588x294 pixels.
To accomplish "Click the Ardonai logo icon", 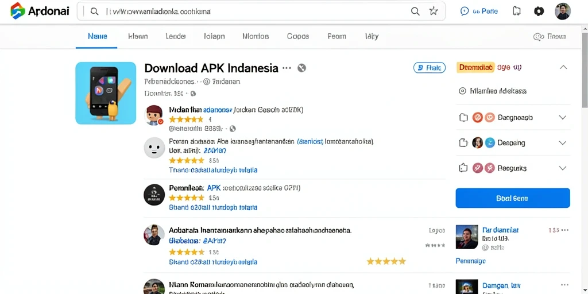I will [18, 10].
